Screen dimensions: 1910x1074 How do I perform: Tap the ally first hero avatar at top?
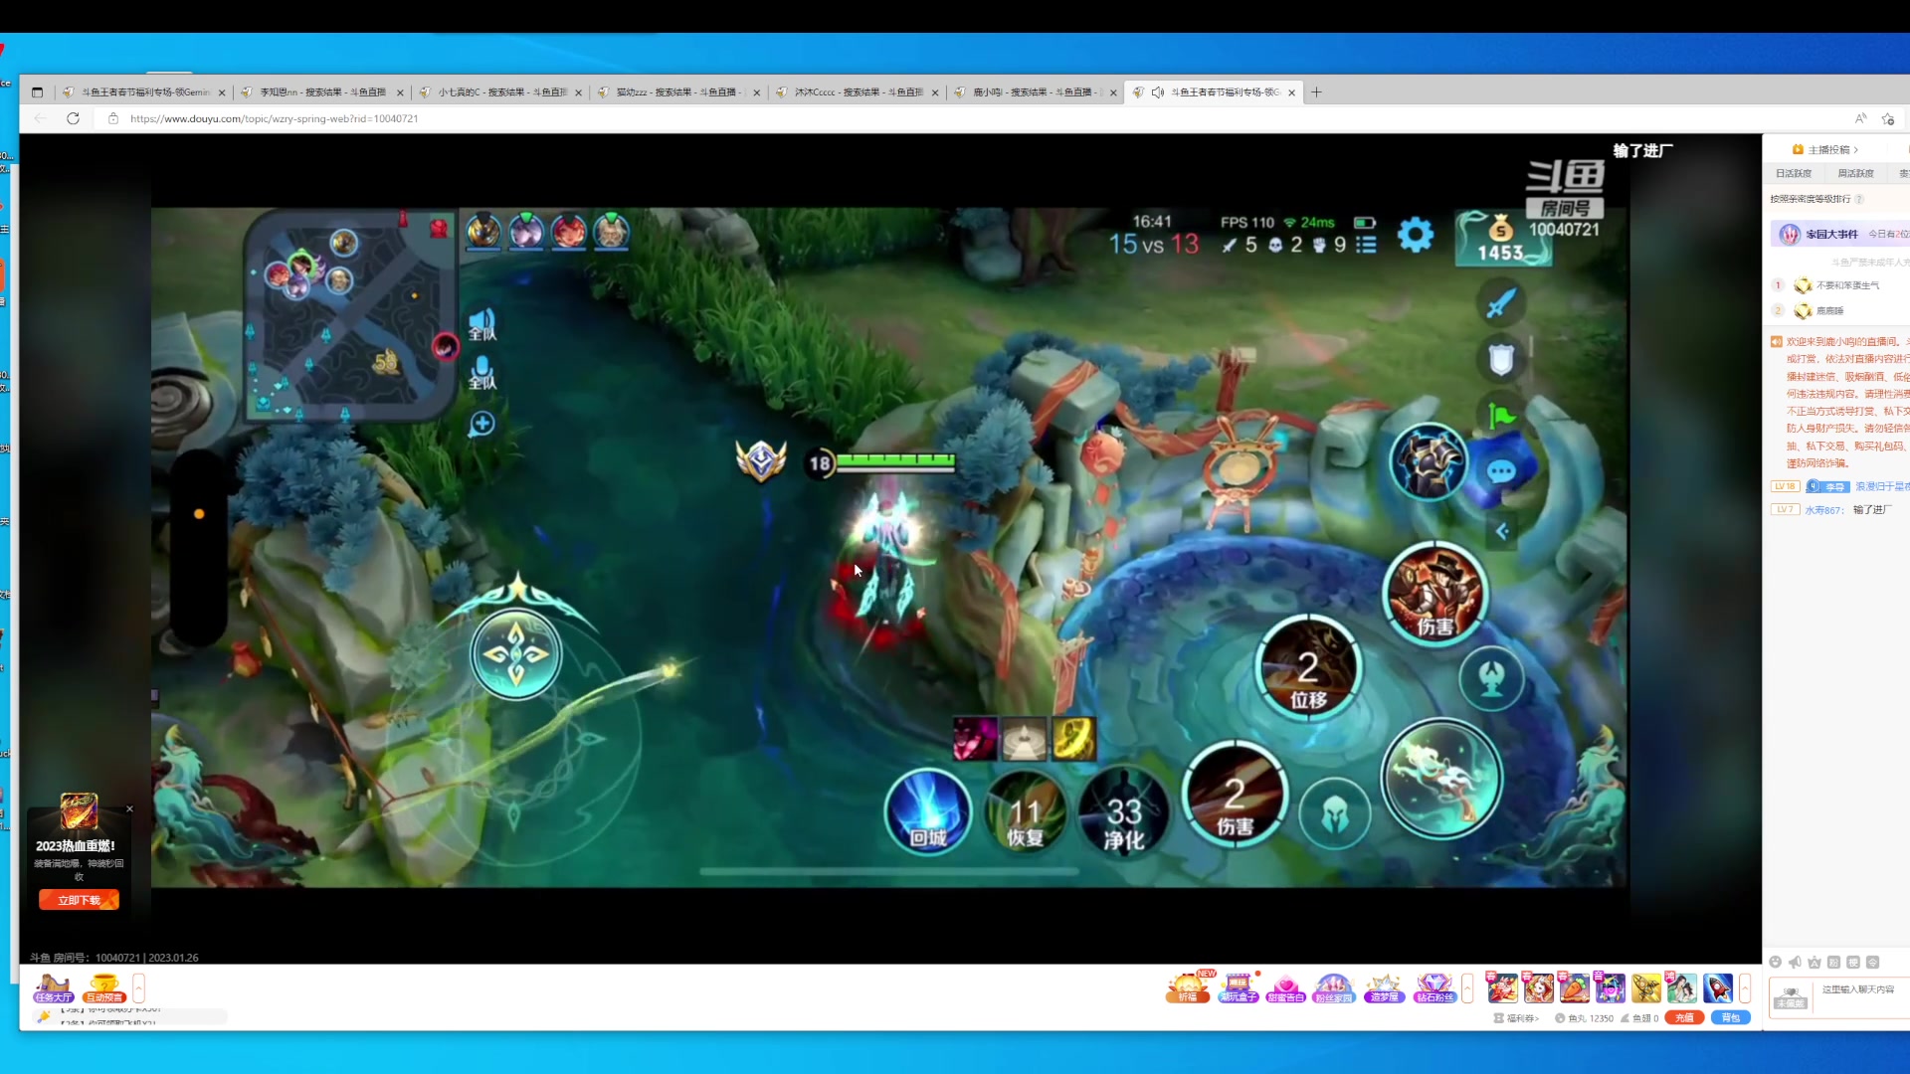click(x=483, y=231)
